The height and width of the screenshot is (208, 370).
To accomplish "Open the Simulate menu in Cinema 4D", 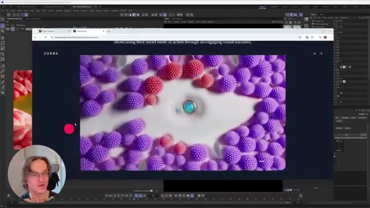I will tap(84, 10).
